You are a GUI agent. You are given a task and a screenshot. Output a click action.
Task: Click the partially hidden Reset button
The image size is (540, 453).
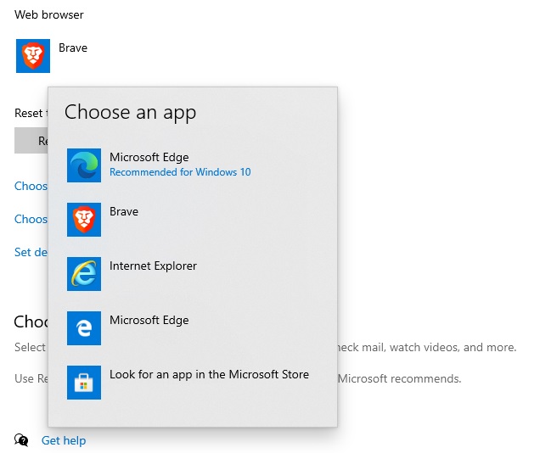click(x=31, y=140)
